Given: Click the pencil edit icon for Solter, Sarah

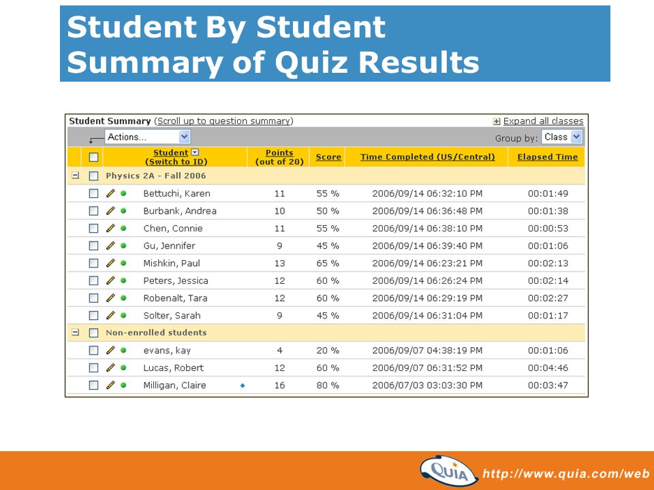Looking at the screenshot, I should (110, 315).
